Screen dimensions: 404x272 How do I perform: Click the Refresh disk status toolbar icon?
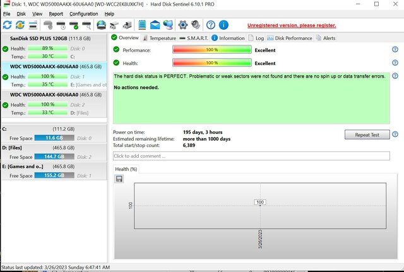pyautogui.click(x=7, y=25)
